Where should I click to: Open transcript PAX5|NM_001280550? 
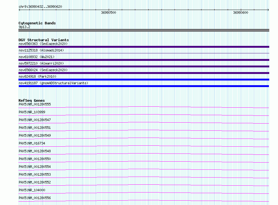35,159
